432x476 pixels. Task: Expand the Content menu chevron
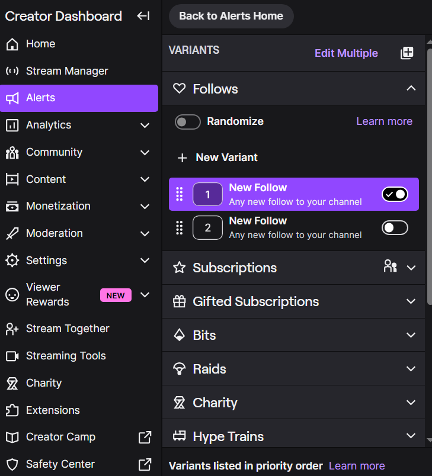[x=145, y=179]
